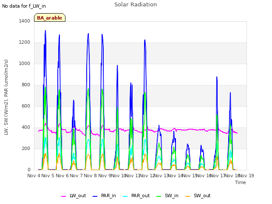The width and height of the screenshot is (272, 204).
Task: Toggle the PAR_in legend entry
Action: point(104,195)
